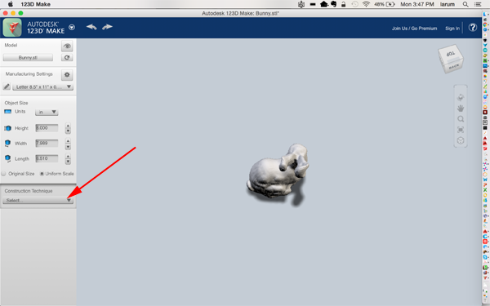Viewport: 490px width, 306px height.
Task: Click the undo arrow icon
Action: pos(91,27)
